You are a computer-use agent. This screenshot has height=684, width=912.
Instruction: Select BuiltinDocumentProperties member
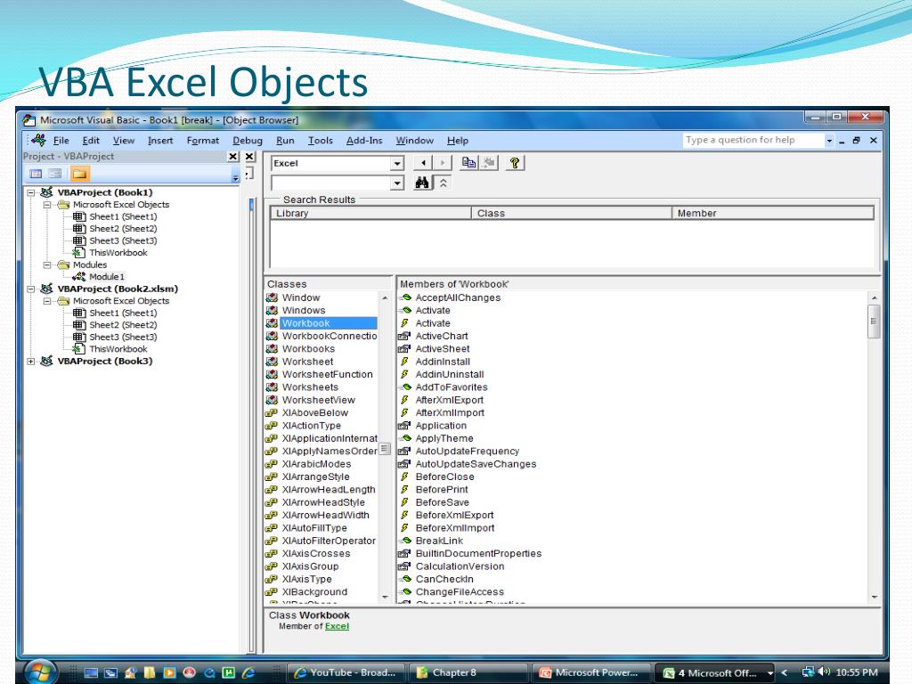click(x=478, y=554)
